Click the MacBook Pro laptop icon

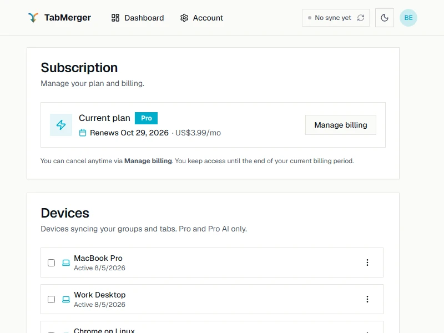66,263
